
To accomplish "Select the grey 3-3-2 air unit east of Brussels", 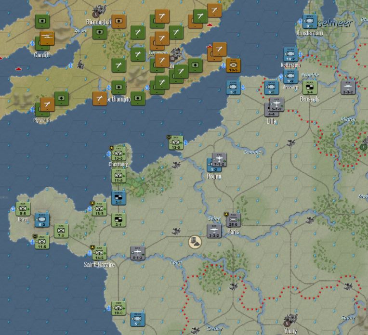I will [x=348, y=88].
